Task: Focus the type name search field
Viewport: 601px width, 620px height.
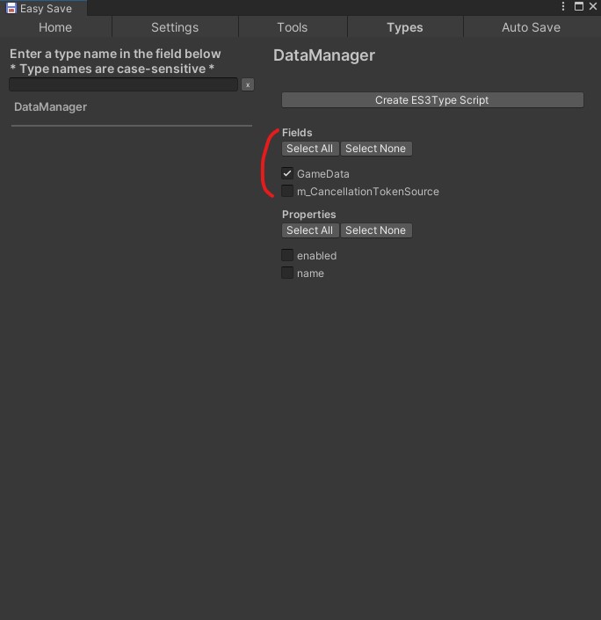Action: pos(123,84)
